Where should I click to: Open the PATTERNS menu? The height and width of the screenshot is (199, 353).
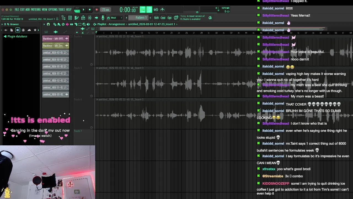(x=36, y=9)
